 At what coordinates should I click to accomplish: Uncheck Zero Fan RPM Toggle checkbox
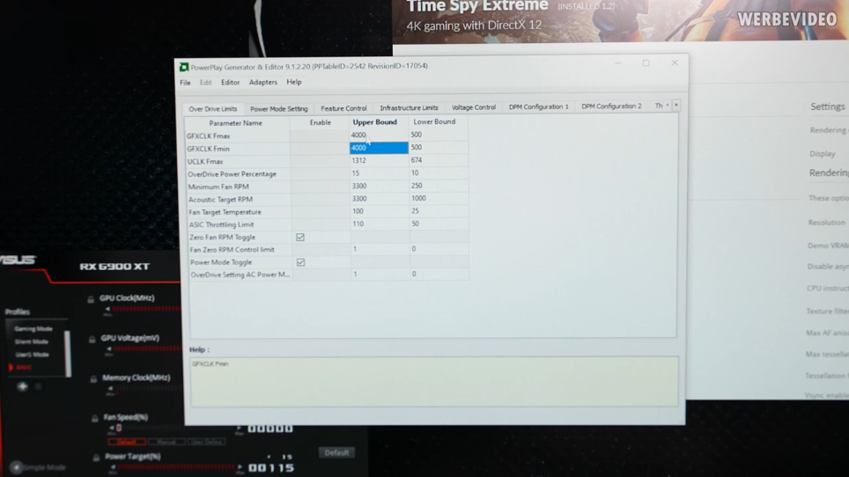coord(300,237)
